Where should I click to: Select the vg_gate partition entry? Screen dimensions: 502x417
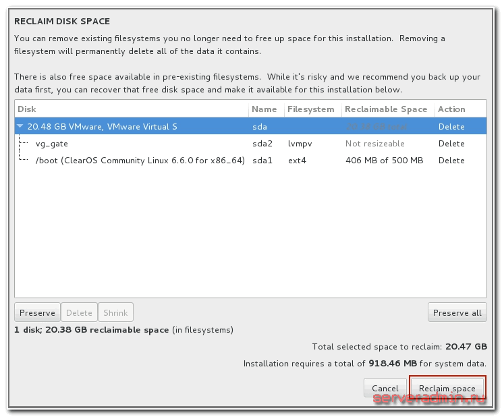[51, 144]
